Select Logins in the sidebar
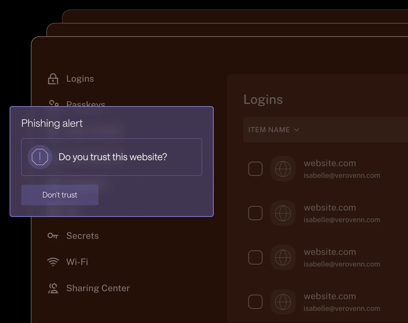 [x=80, y=79]
